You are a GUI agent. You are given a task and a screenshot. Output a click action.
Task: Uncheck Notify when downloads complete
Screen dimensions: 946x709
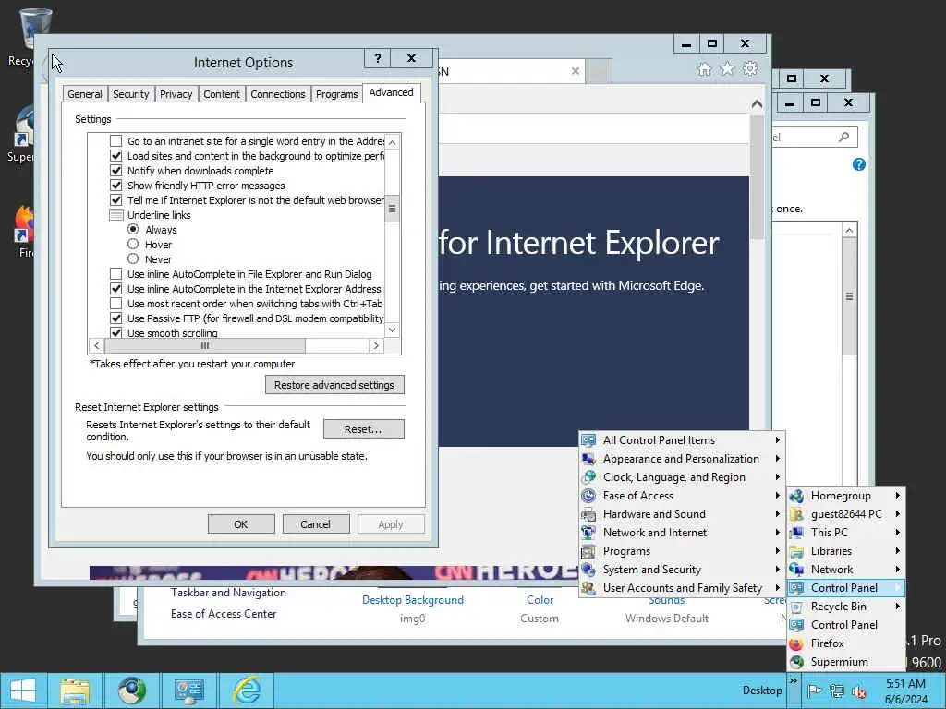point(115,171)
